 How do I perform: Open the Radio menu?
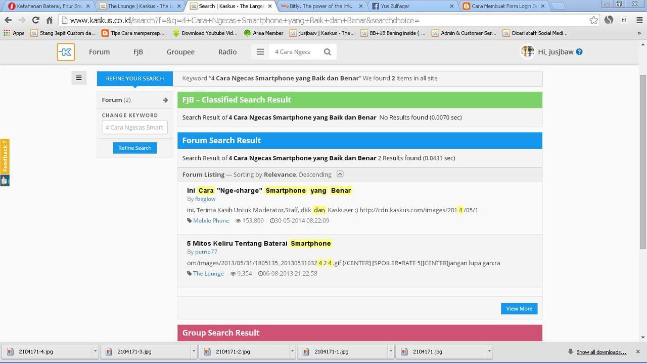(x=227, y=52)
